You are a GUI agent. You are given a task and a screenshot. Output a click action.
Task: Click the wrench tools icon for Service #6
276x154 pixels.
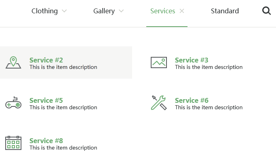159,103
